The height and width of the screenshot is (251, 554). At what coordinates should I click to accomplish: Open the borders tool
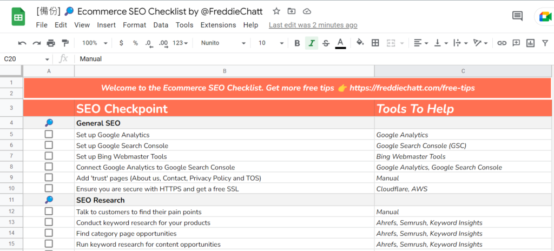point(375,43)
